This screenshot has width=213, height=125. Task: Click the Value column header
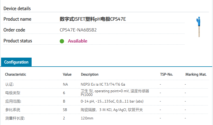click(x=67, y=75)
